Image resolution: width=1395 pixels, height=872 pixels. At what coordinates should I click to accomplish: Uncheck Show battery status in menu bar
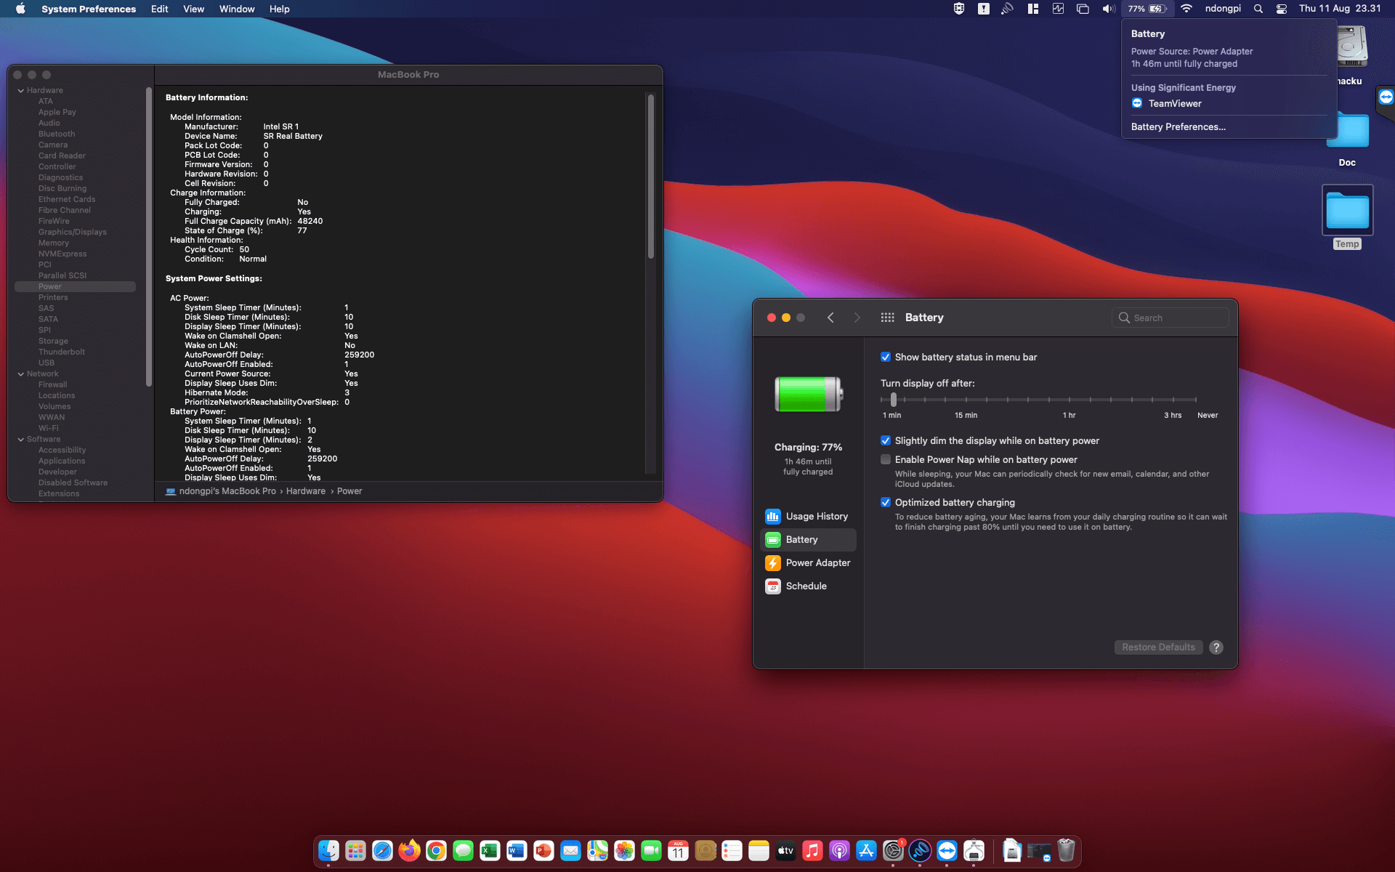coord(886,357)
